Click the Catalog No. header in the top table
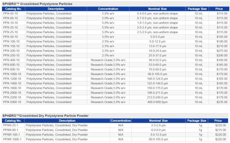Screen dimensions: 230x143 click(13, 9)
